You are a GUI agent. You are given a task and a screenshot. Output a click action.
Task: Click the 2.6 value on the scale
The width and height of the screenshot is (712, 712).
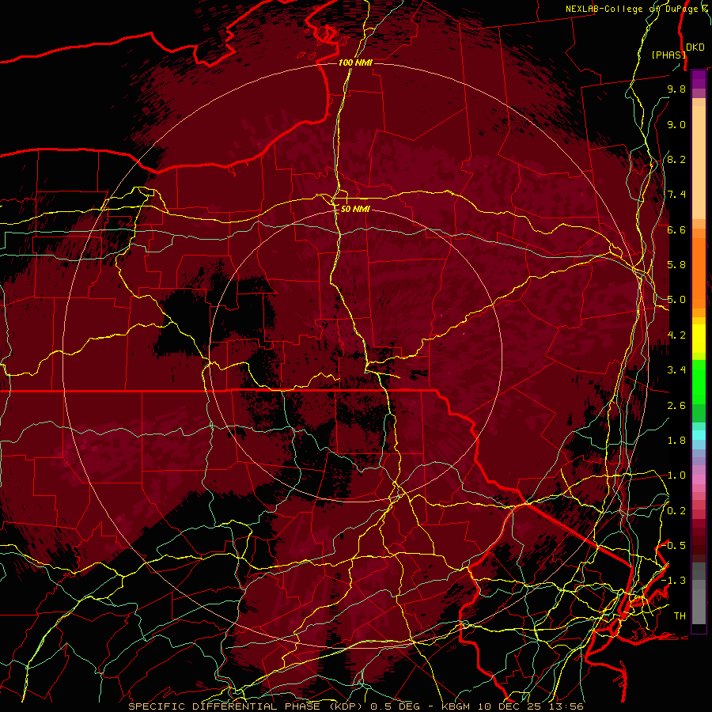coord(676,406)
